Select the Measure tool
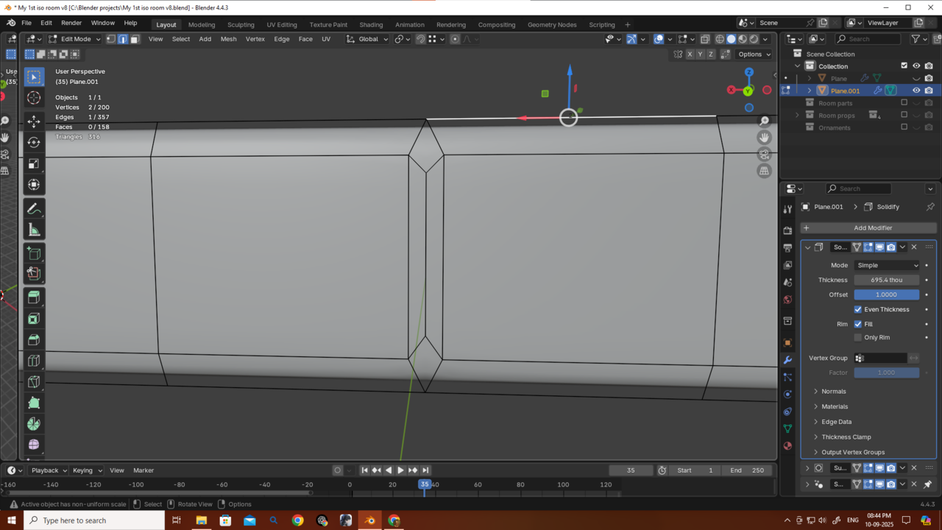Screen dimensions: 942x530 point(34,230)
